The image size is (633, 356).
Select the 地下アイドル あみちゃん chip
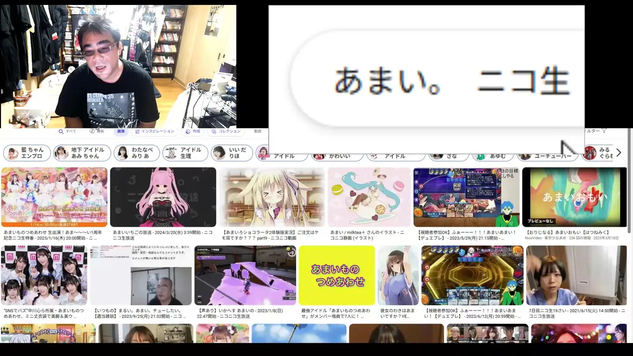coord(82,153)
